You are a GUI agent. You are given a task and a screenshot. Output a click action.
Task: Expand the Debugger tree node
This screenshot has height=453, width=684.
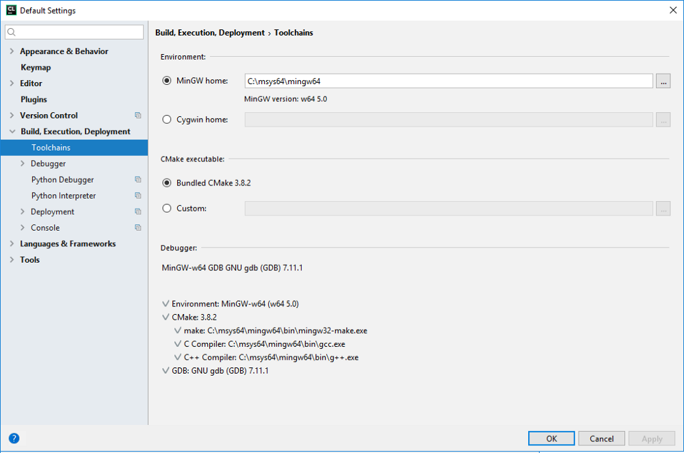coord(23,164)
